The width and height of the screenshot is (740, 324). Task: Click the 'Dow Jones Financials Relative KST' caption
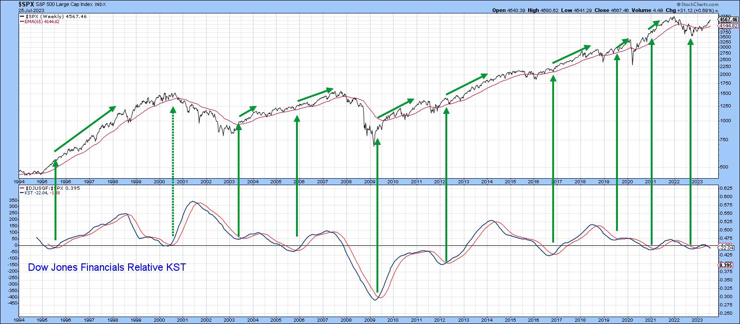click(107, 267)
